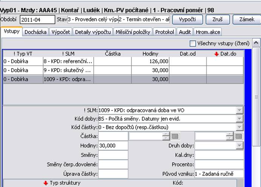
Task: Click the Částka input field
Action: (113, 136)
